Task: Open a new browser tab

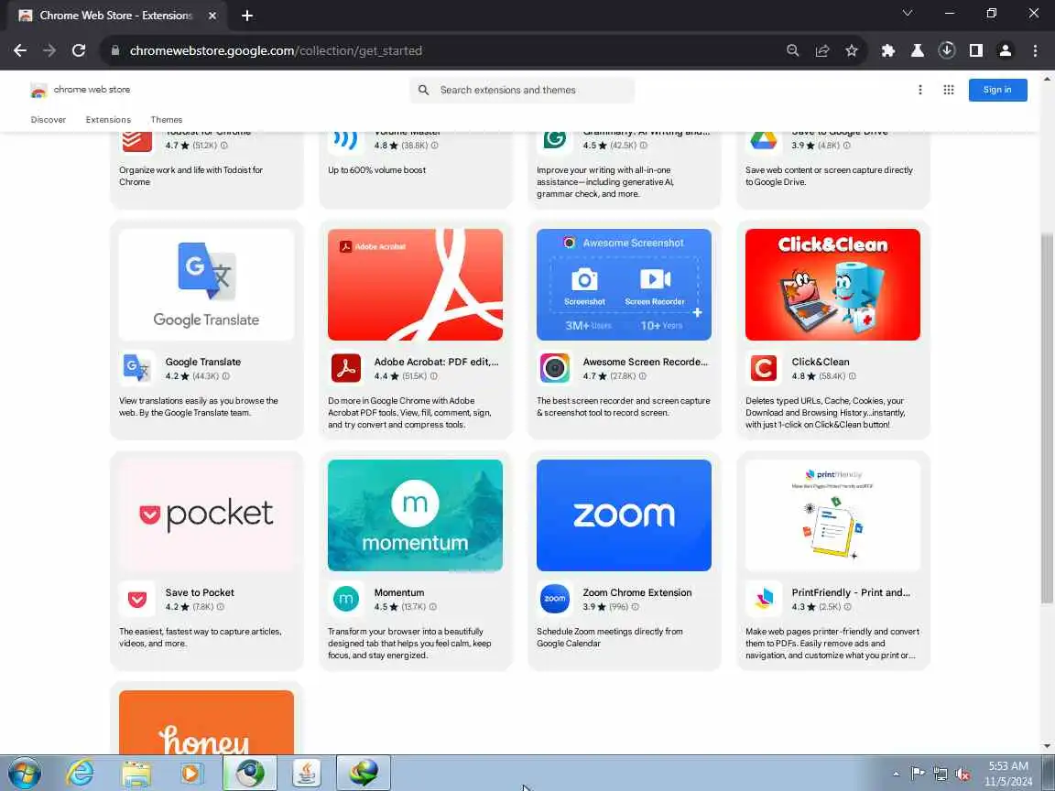Action: tap(247, 16)
